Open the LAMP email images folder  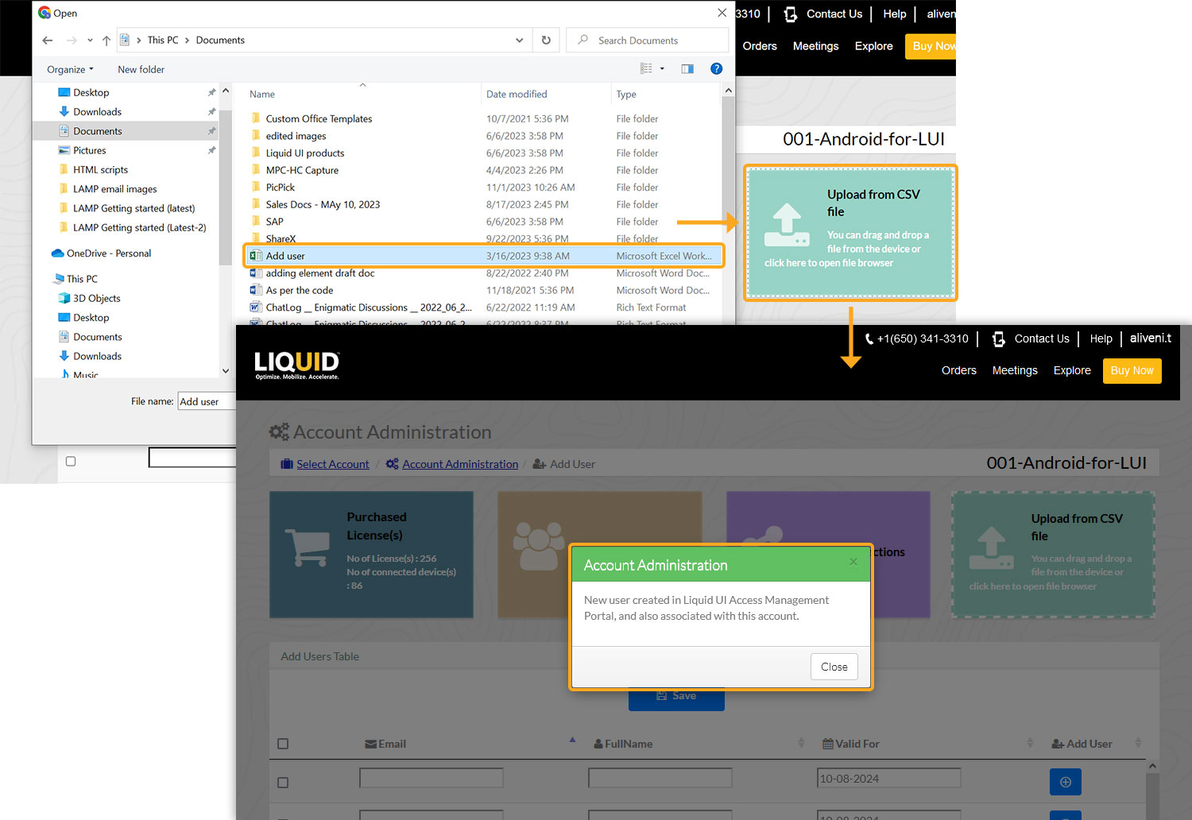pyautogui.click(x=114, y=189)
